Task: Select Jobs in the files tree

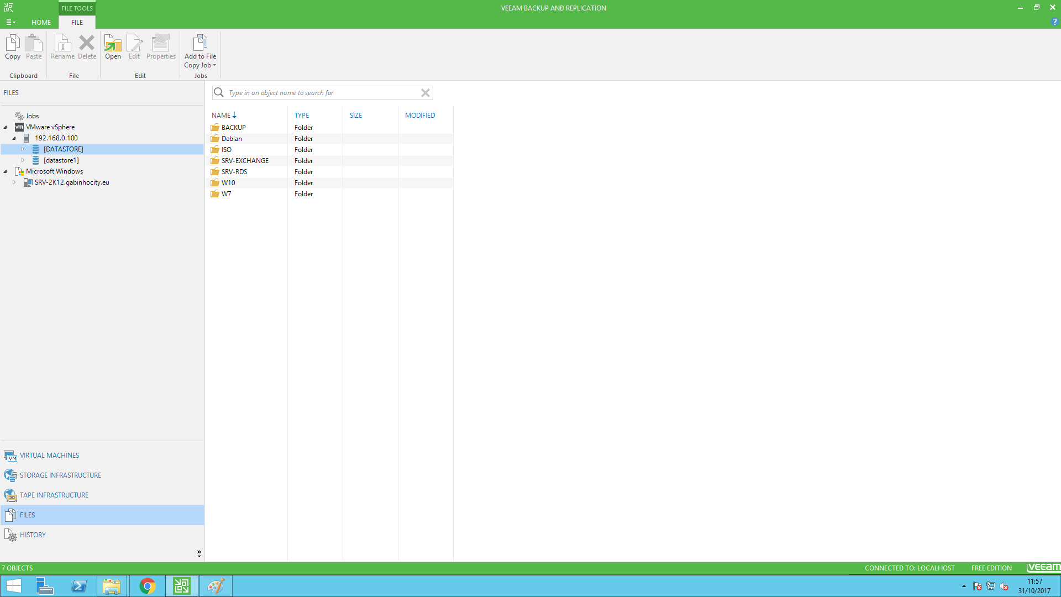Action: coord(32,116)
